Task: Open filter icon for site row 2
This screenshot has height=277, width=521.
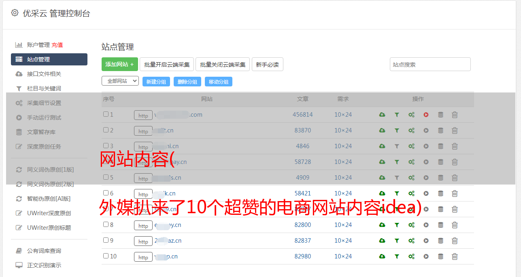Action: (397, 130)
